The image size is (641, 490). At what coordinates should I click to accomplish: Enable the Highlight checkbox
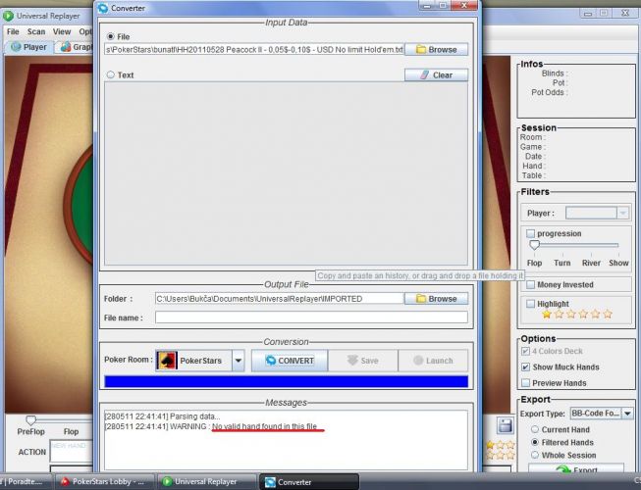click(x=530, y=304)
